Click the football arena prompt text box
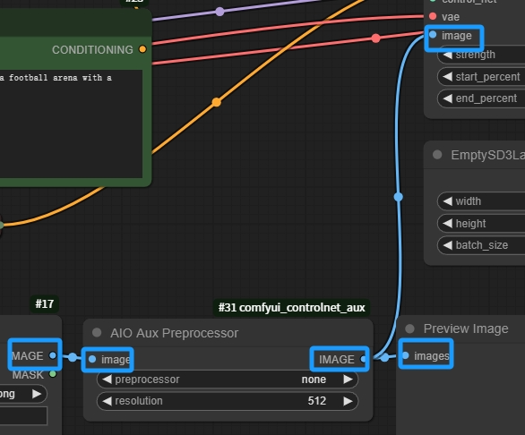This screenshot has height=435, width=525. click(71, 124)
